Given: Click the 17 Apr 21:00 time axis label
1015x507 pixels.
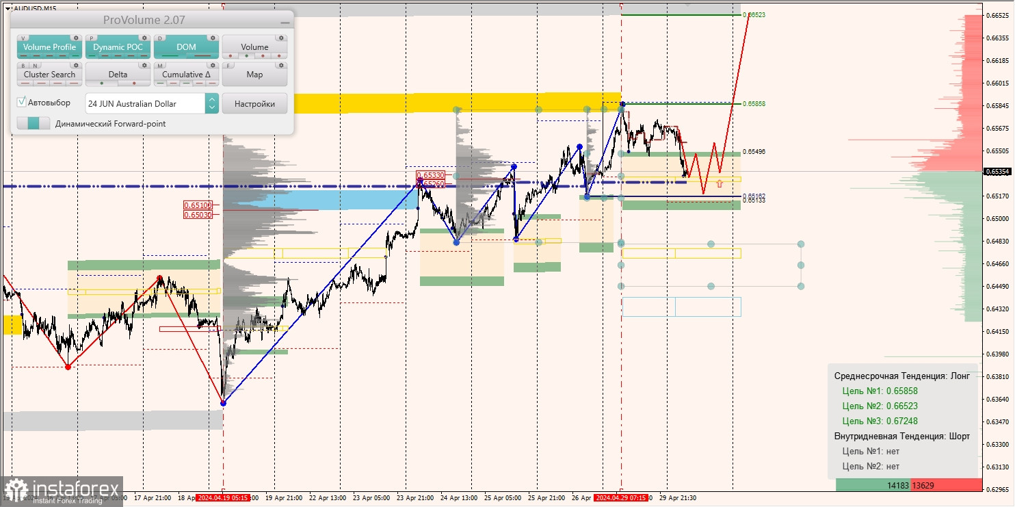Looking at the screenshot, I should pyautogui.click(x=152, y=498).
